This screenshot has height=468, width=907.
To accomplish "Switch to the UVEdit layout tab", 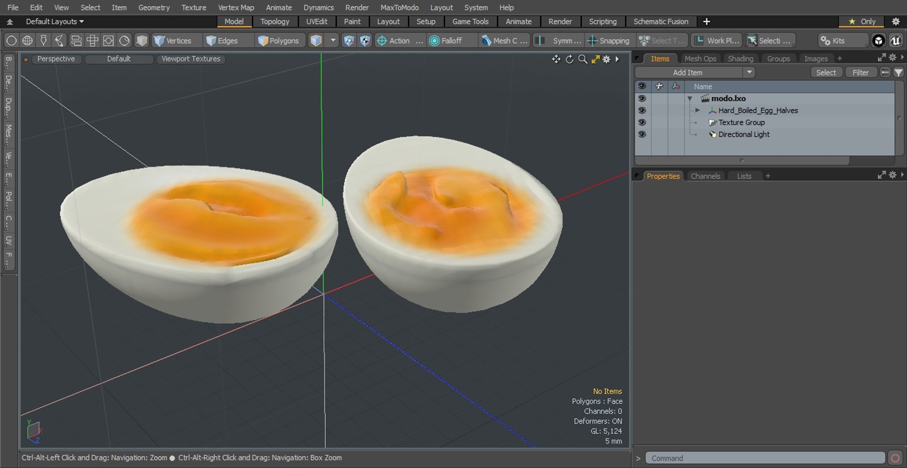I will point(317,21).
